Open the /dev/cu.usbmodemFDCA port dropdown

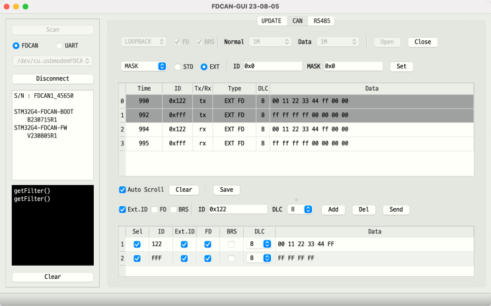(53, 61)
